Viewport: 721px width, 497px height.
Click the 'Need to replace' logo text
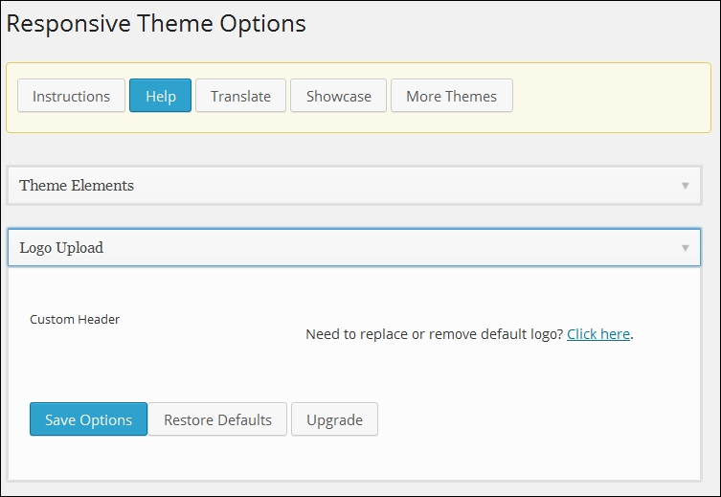coord(434,334)
